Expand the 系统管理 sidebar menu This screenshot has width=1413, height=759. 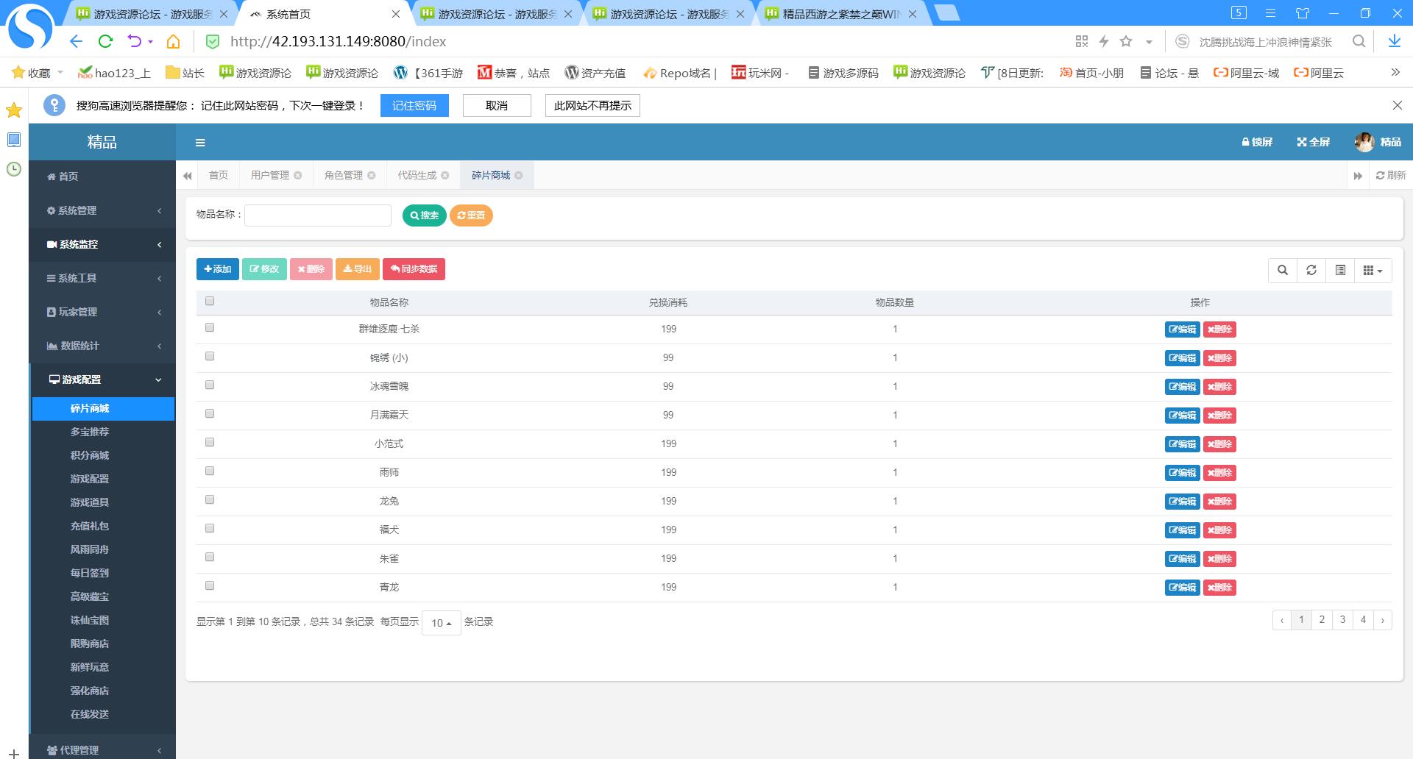tap(103, 211)
